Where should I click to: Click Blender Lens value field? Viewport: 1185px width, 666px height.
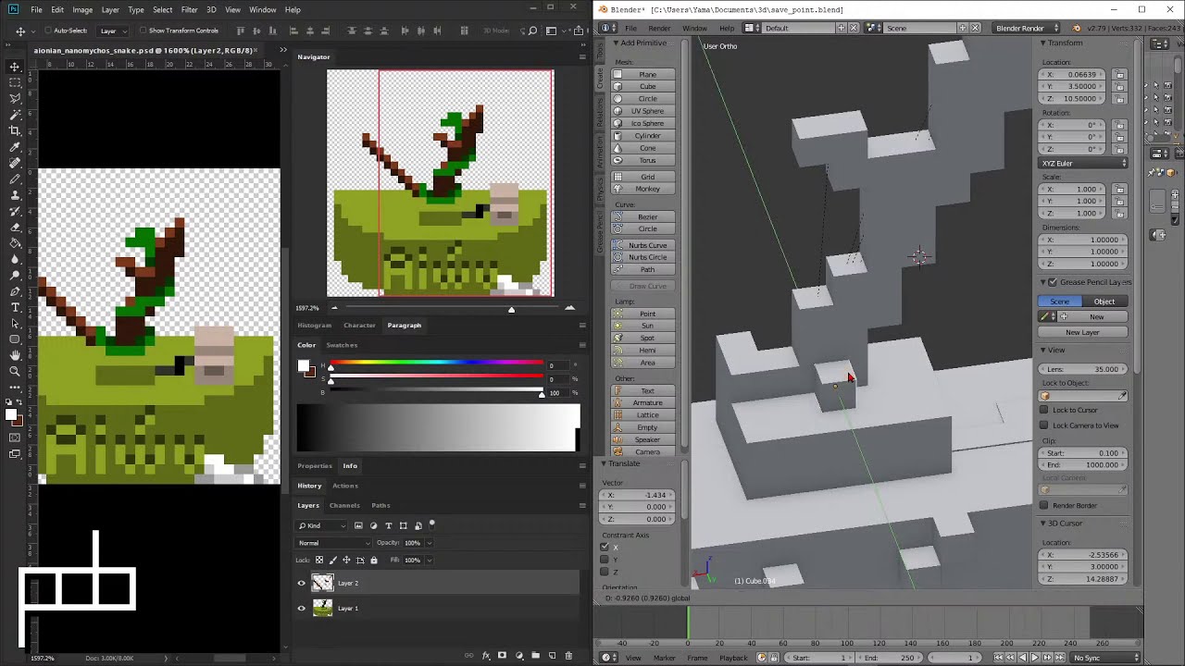point(1084,369)
